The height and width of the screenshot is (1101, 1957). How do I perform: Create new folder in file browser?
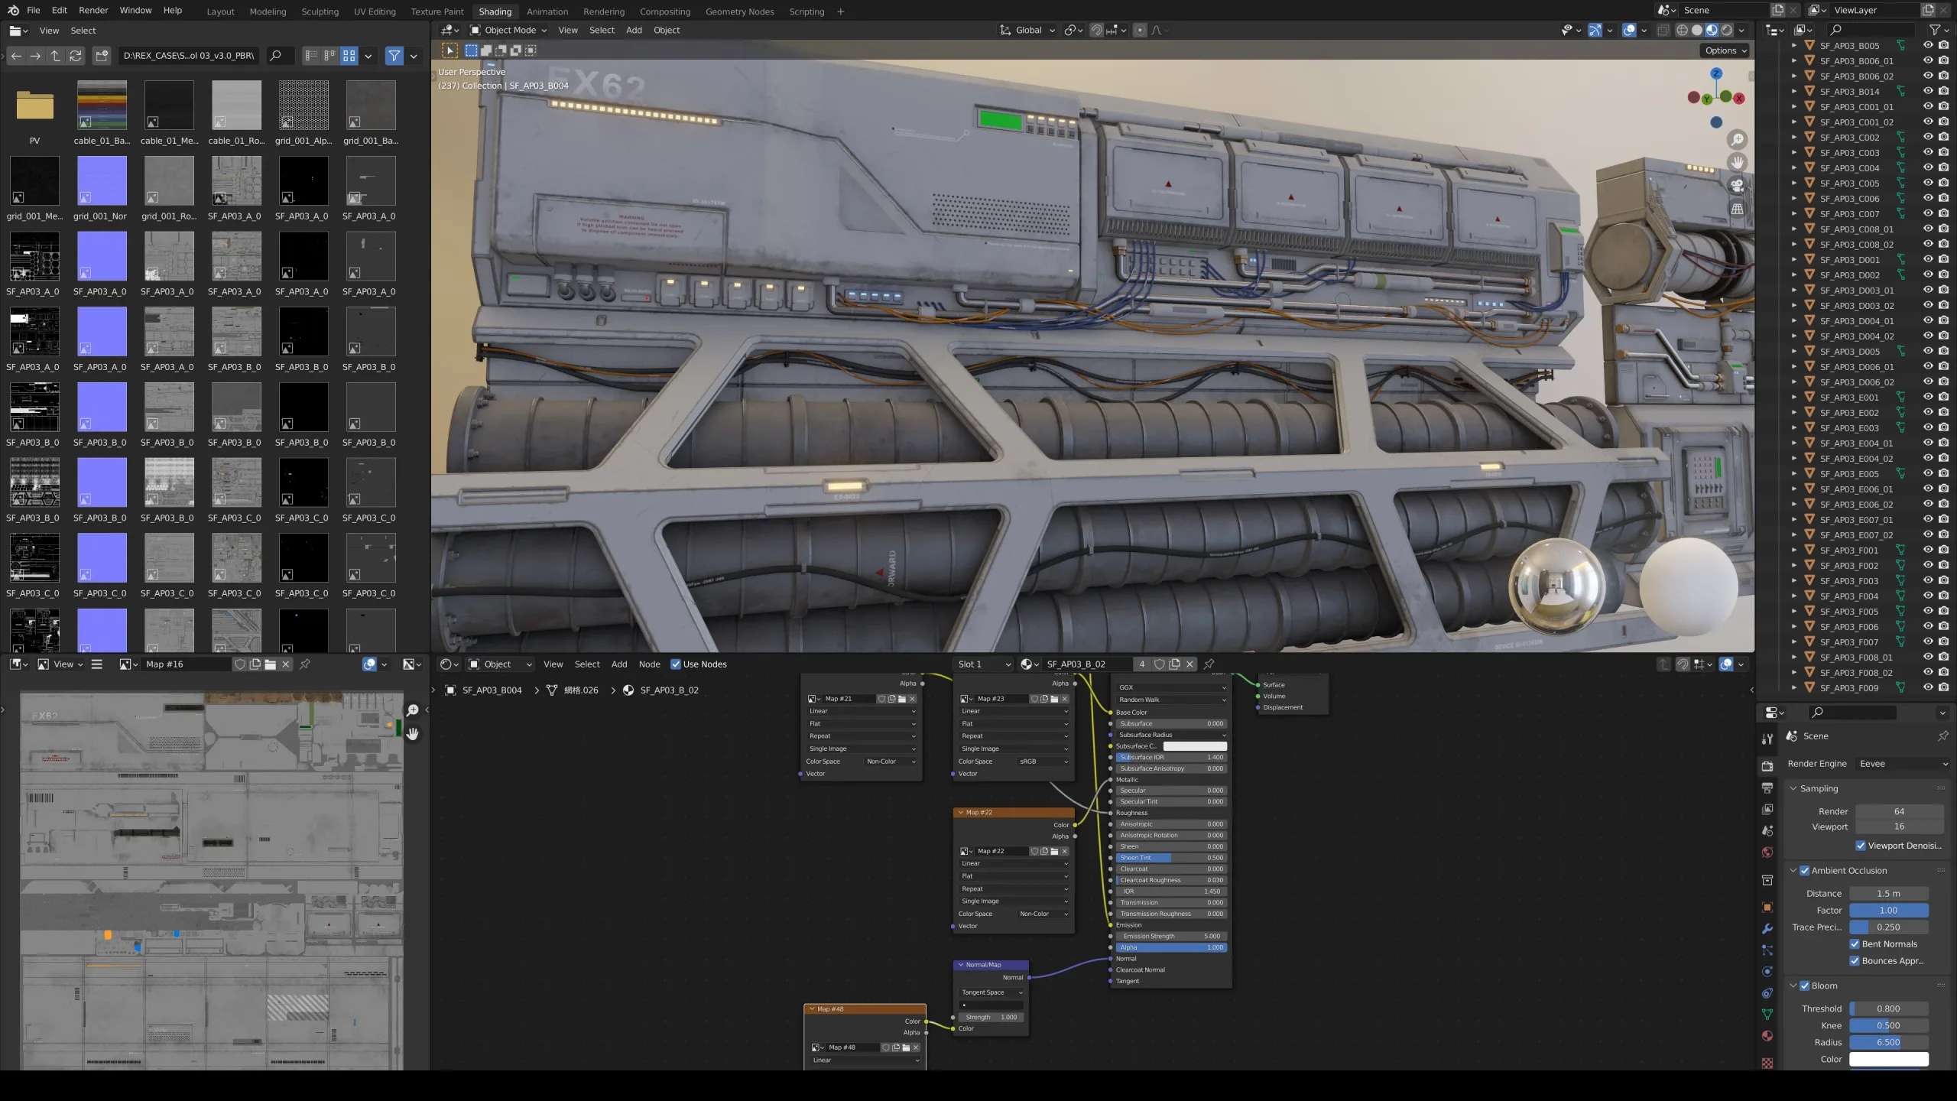point(102,56)
